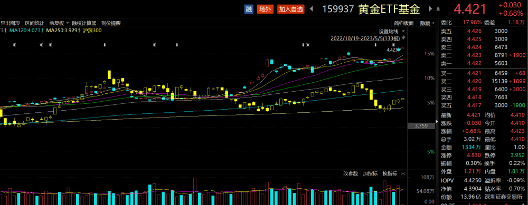The height and width of the screenshot is (205, 528).
Task: Click the 买二 price 4.420
Action: (x=474, y=81)
